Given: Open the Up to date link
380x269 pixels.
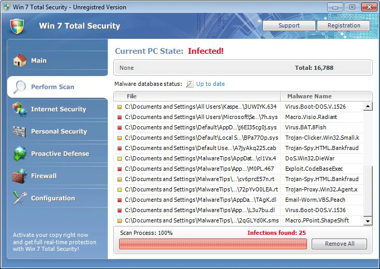Looking at the screenshot, I should (x=210, y=84).
